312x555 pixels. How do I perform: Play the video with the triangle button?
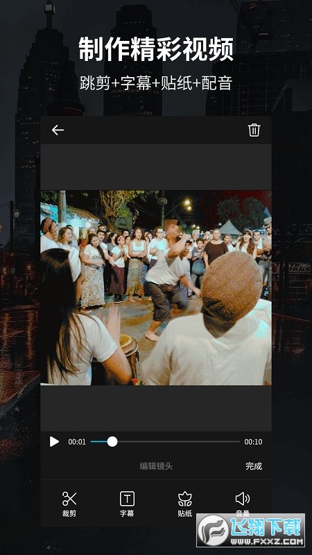54,441
